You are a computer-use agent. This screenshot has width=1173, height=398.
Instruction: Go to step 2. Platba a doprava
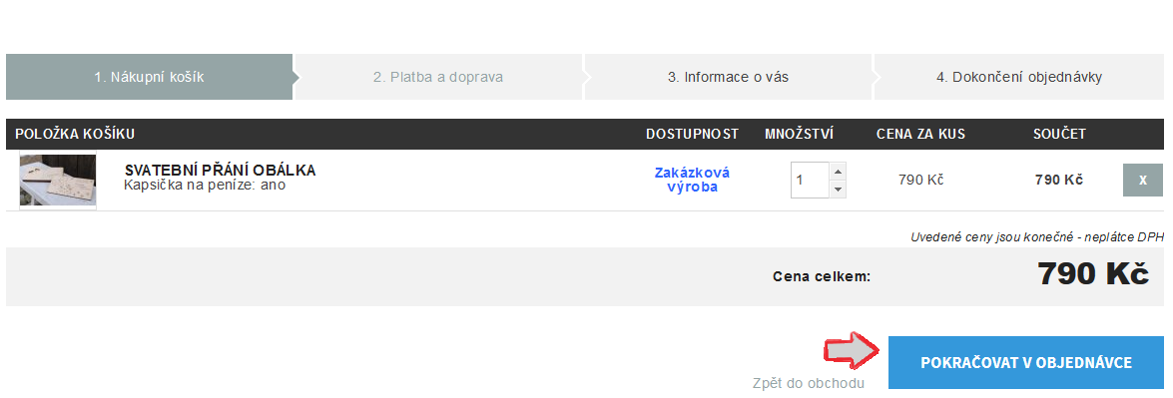[438, 77]
